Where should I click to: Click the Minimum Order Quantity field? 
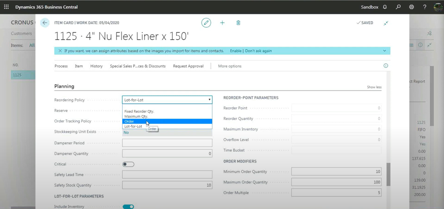click(336, 171)
